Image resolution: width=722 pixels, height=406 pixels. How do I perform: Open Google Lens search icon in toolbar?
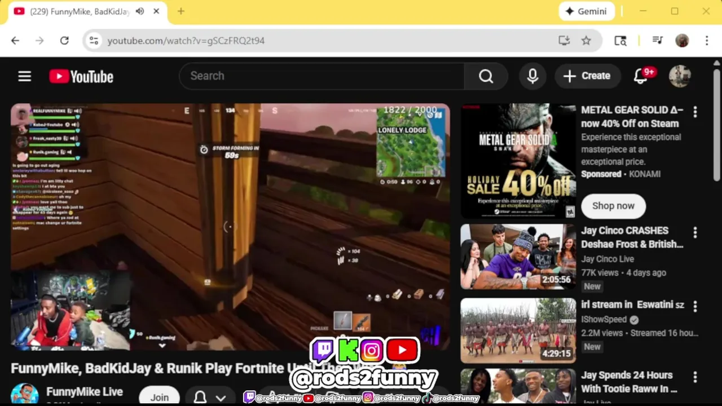click(x=620, y=41)
